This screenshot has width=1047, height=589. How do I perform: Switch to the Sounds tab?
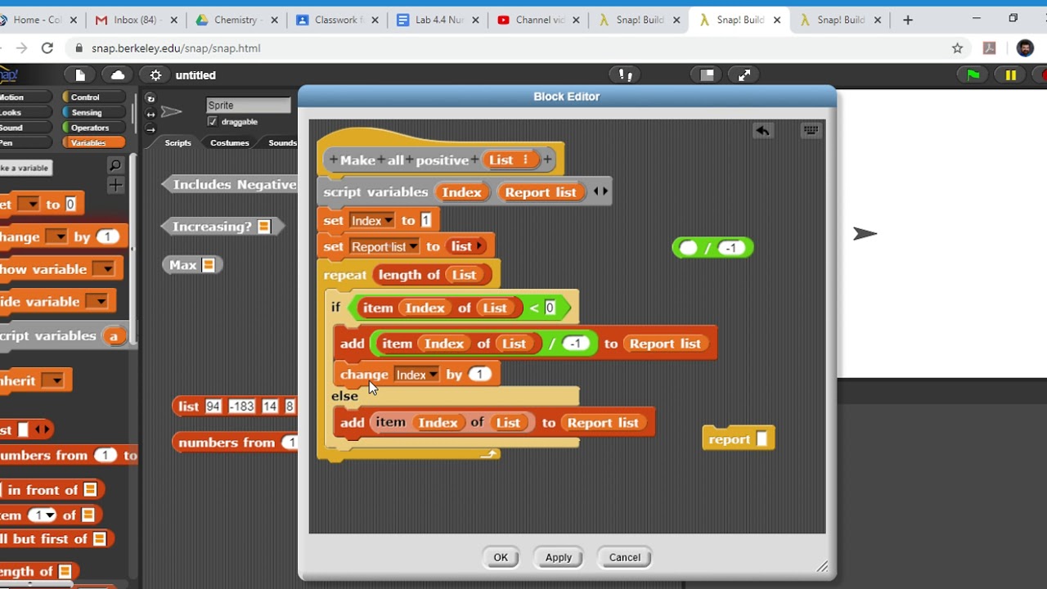(282, 142)
